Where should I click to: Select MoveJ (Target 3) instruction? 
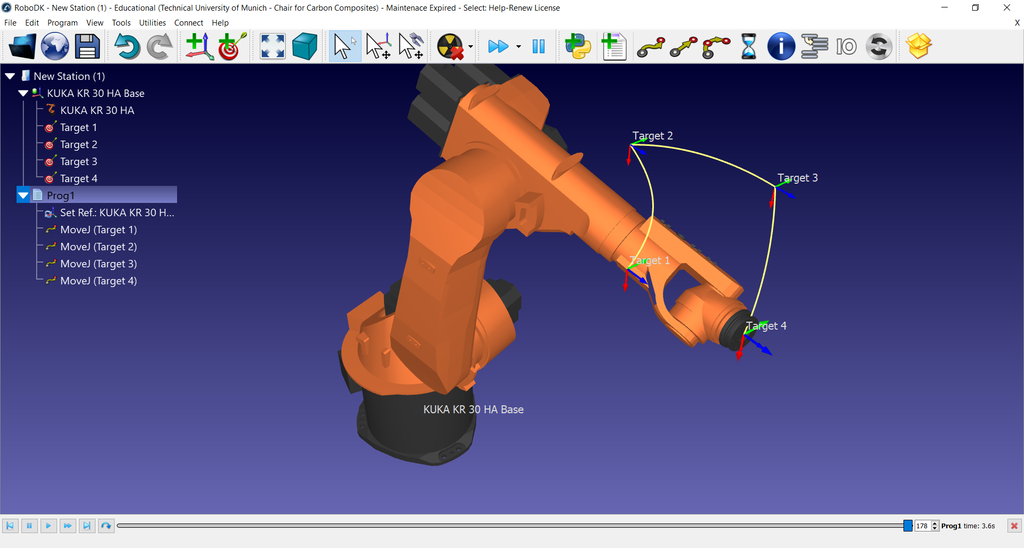pyautogui.click(x=98, y=264)
